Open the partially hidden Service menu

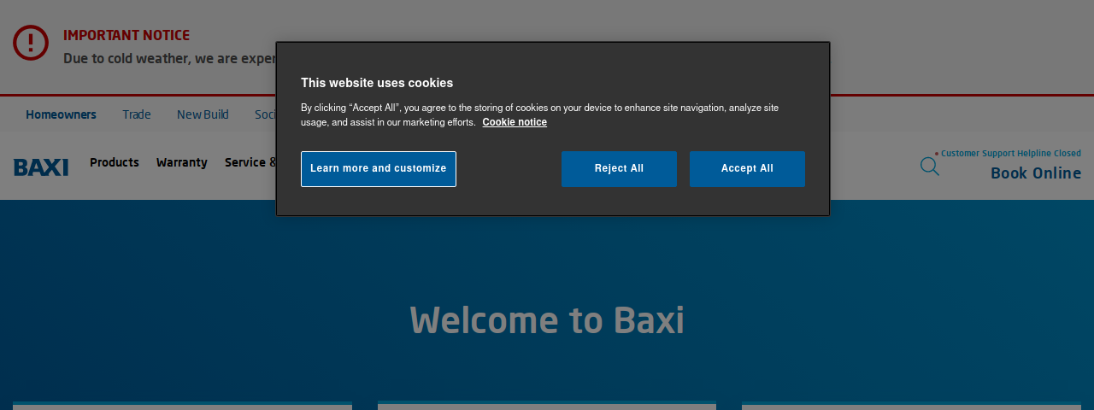point(250,162)
